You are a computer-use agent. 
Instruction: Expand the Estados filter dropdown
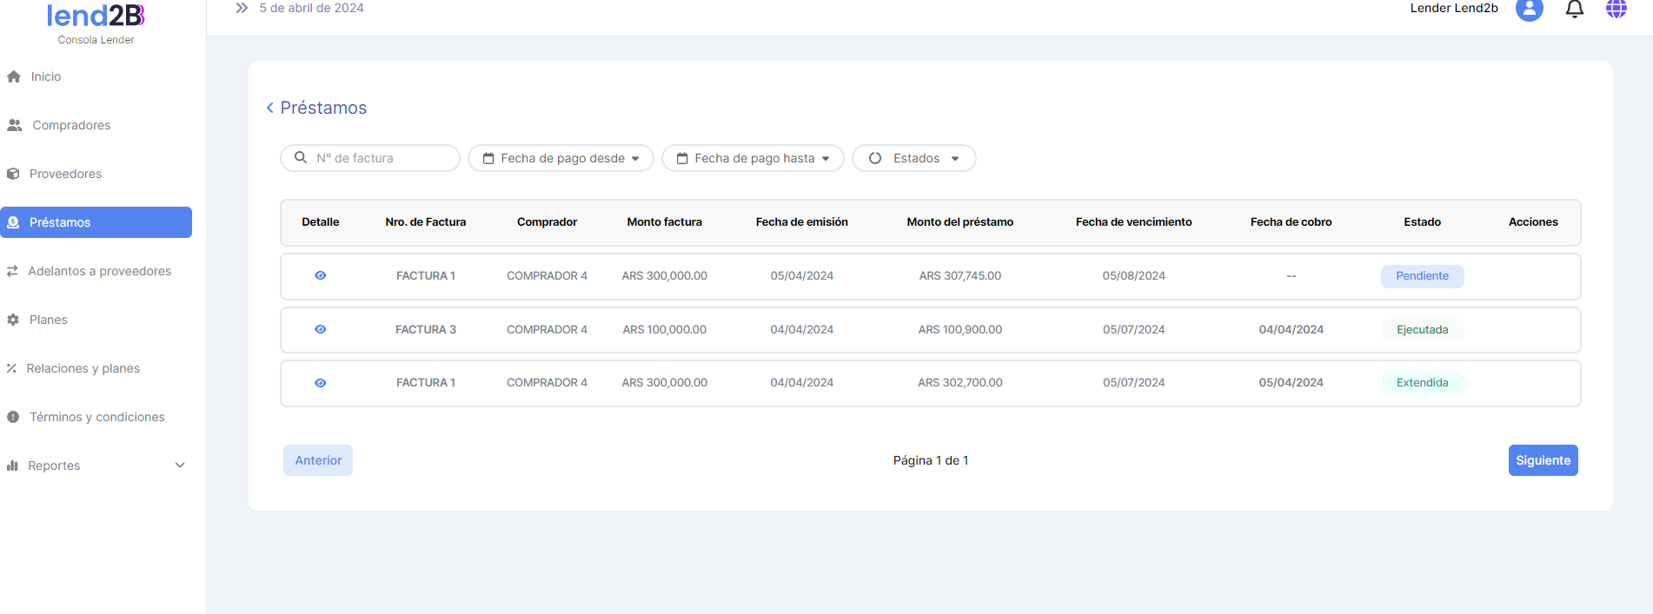pos(913,158)
